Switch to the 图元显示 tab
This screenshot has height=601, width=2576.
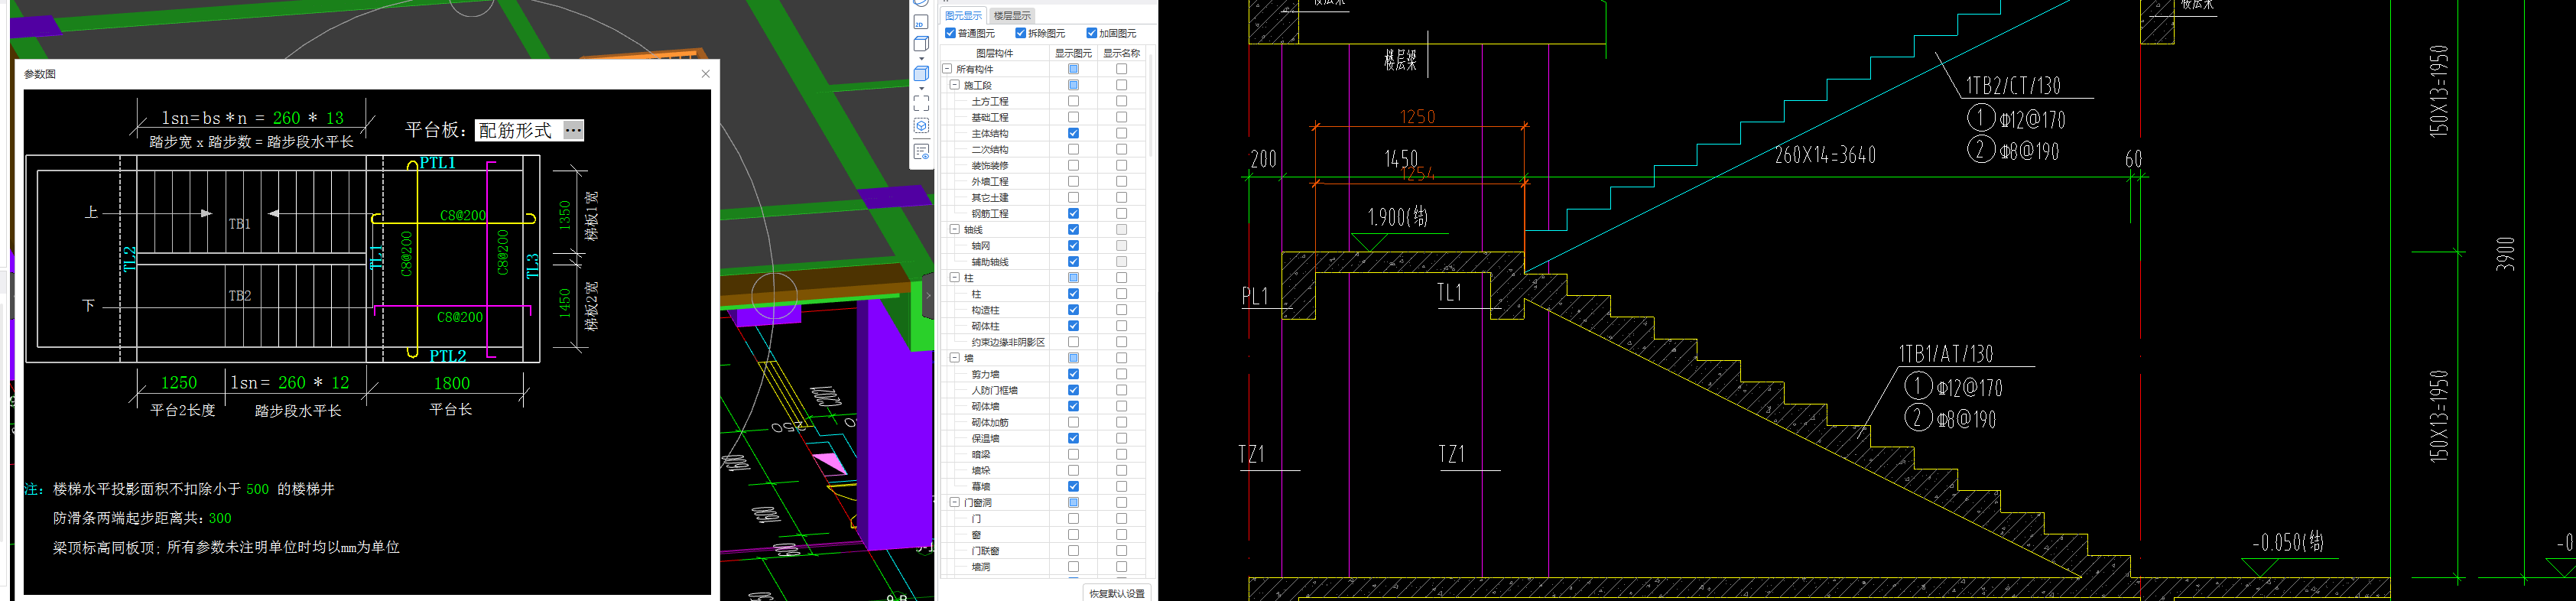point(963,16)
